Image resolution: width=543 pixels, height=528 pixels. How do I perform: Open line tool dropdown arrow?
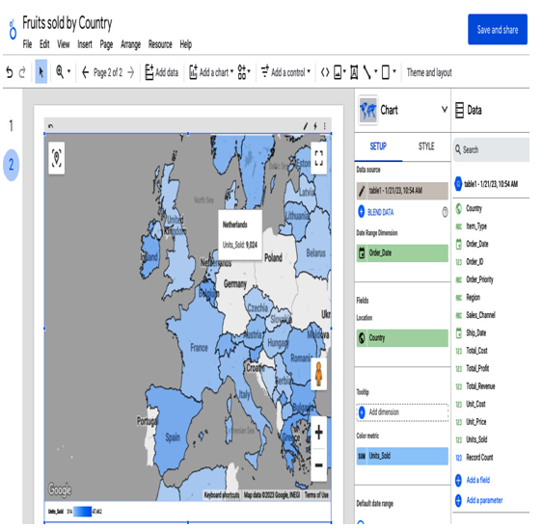point(376,71)
